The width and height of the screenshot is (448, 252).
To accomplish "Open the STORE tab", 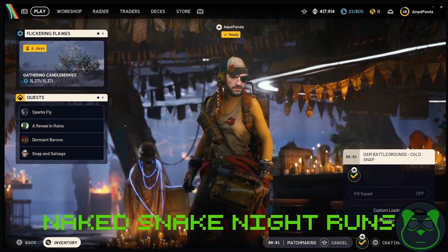I will click(183, 12).
